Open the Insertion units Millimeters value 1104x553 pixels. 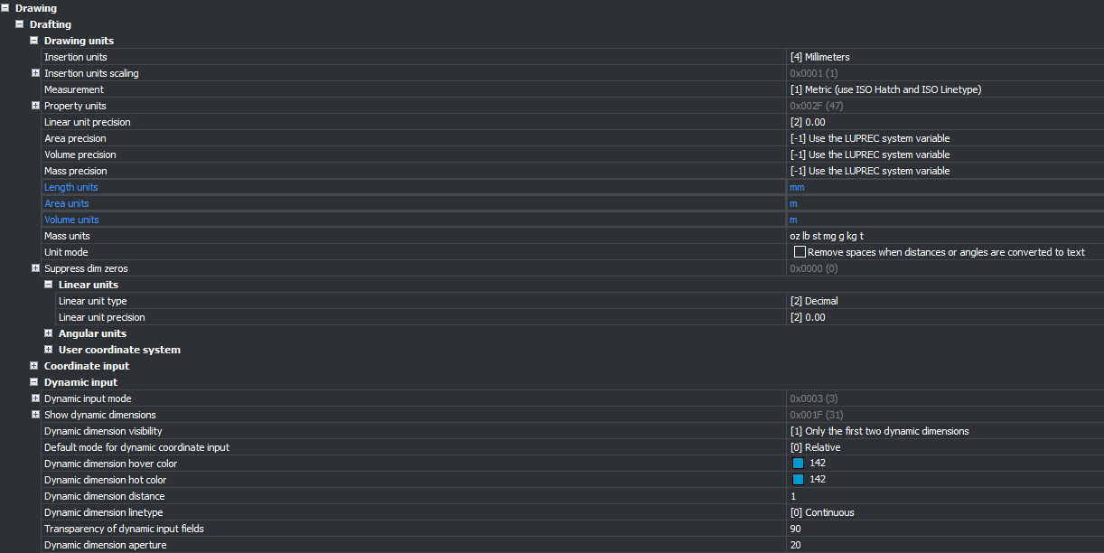coord(940,57)
